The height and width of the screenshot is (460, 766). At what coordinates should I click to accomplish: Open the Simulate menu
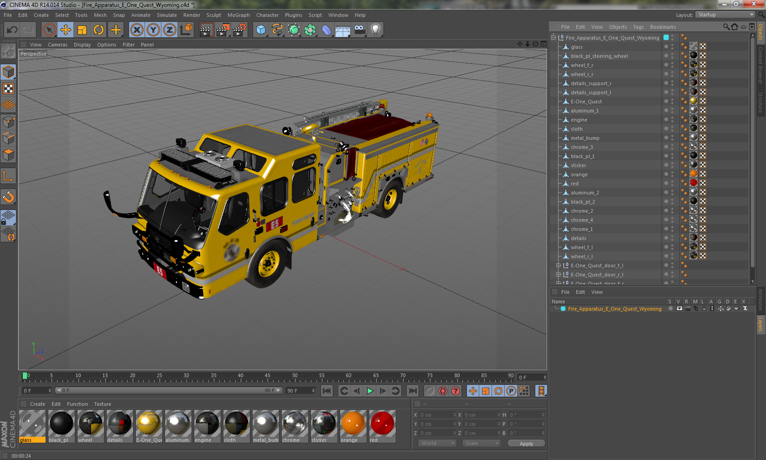click(x=166, y=15)
